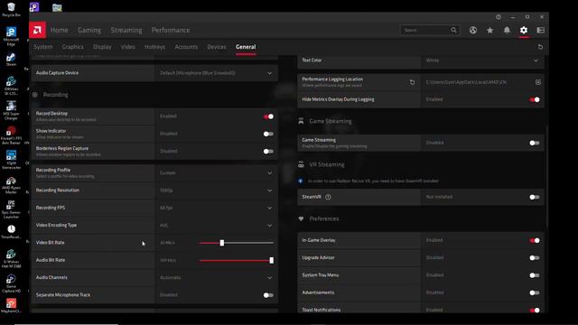Click the right panel vertical scrollbar
This screenshot has height=325, width=578.
[x=546, y=175]
